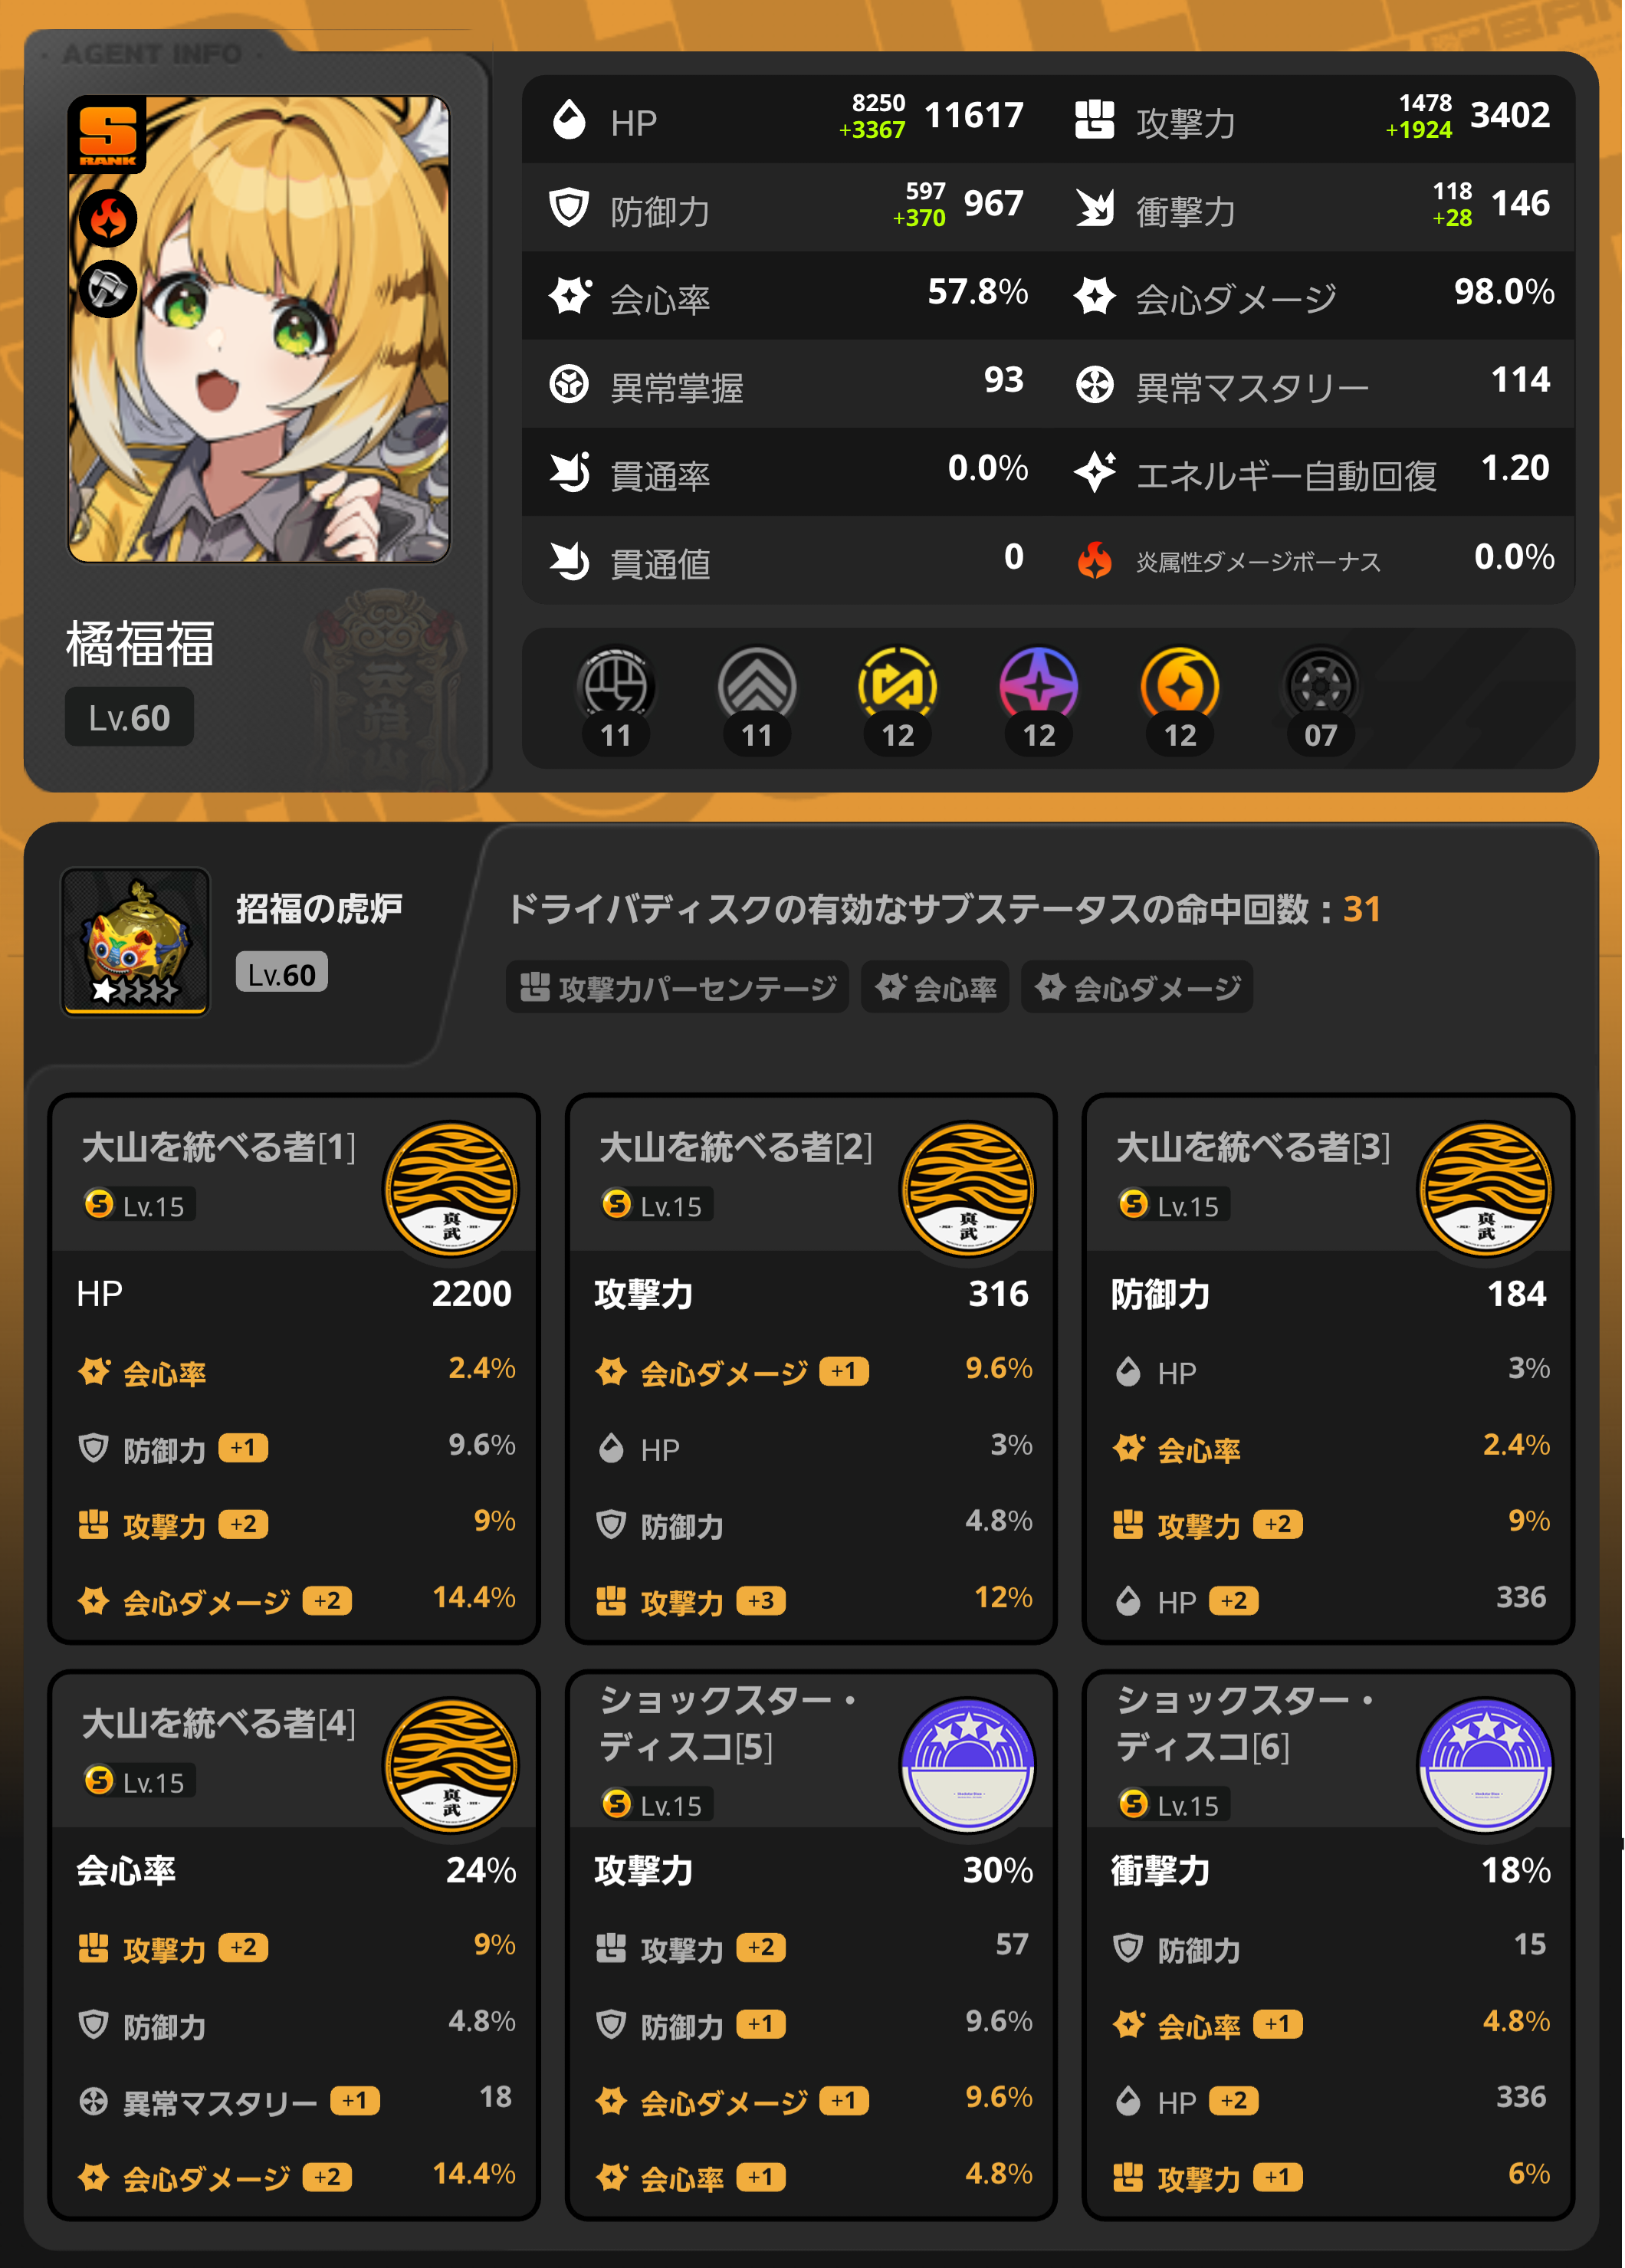This screenshot has width=1625, height=2268.
Task: Open the 招福の虎炉 W-Engine thumbnail
Action: tap(136, 941)
